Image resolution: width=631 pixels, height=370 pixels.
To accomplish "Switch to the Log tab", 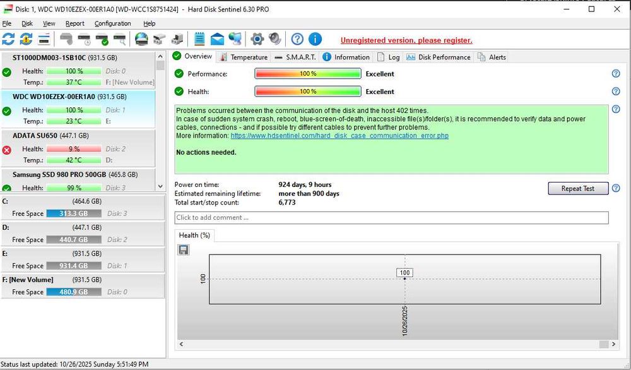I will (388, 57).
